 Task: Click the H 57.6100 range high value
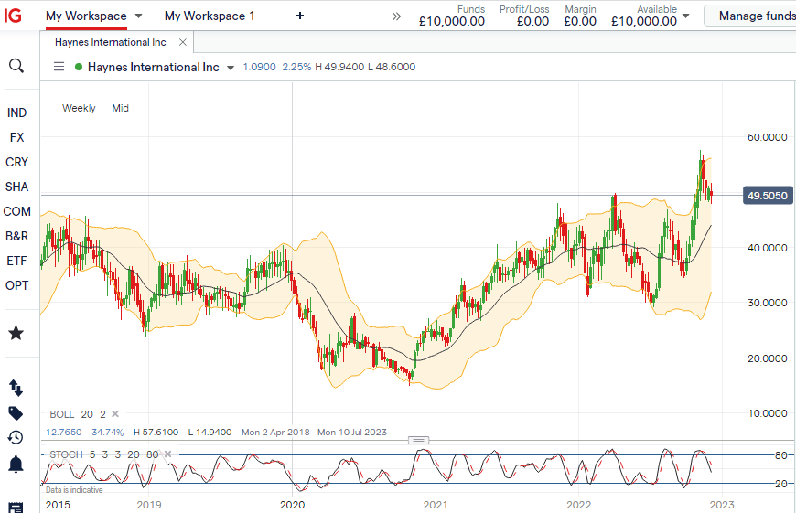coord(156,432)
